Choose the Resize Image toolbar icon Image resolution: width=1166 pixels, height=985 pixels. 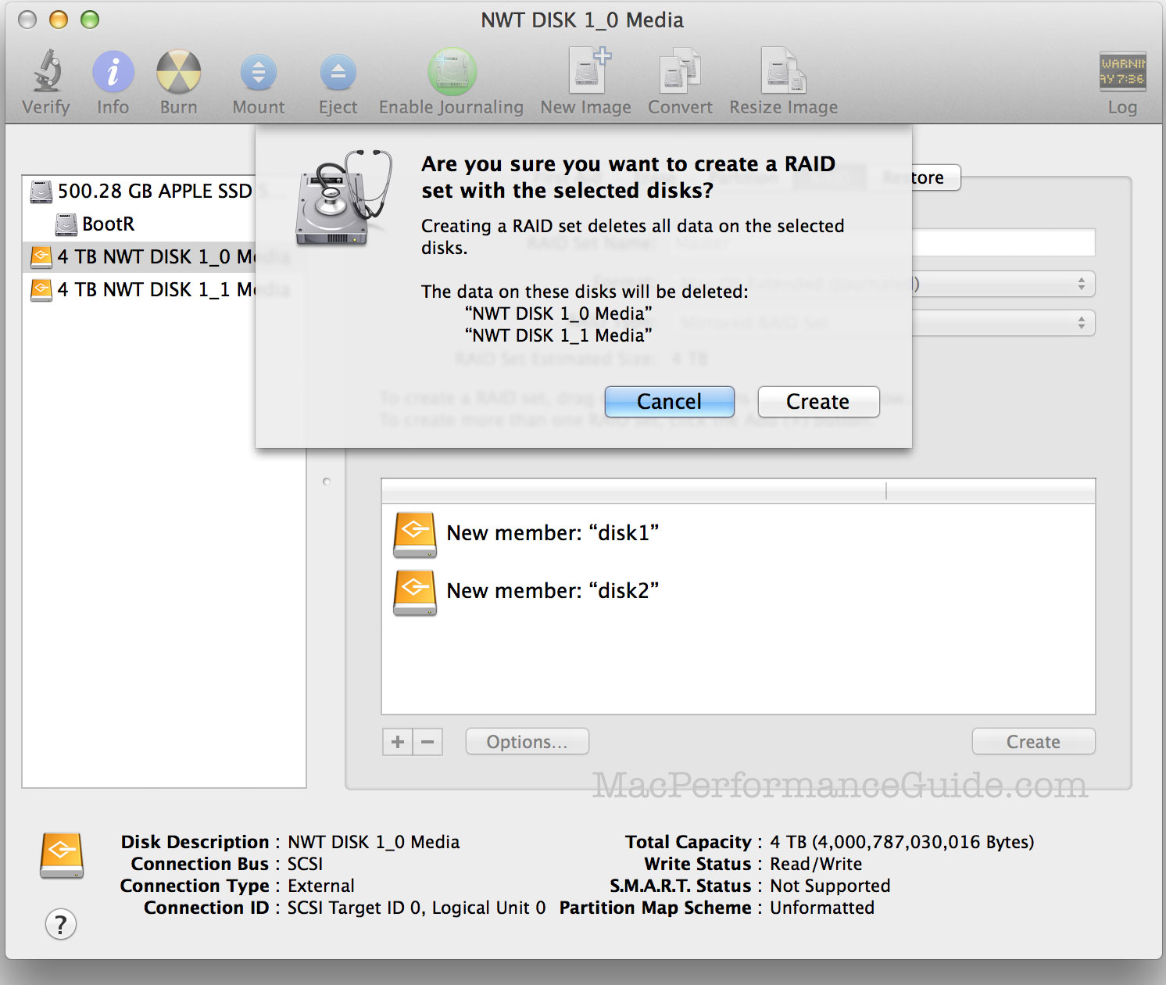(x=783, y=70)
